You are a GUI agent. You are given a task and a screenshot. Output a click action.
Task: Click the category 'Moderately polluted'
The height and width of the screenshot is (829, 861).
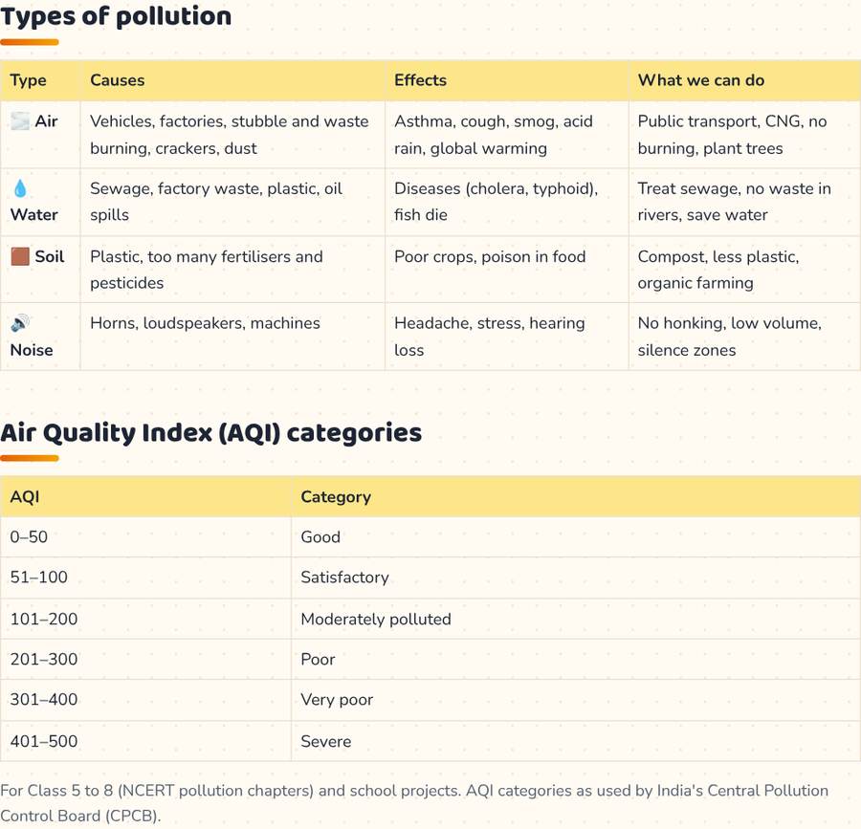coord(376,619)
